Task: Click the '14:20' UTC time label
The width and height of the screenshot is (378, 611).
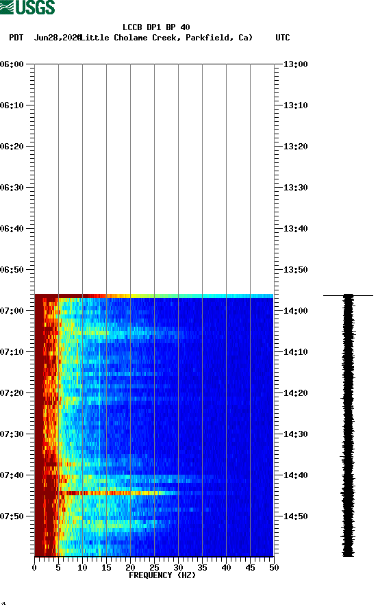Action: (x=295, y=393)
